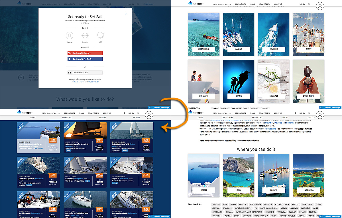Open the Sailing activity card
Image resolution: width=342 pixels, height=218 pixels.
(239, 34)
